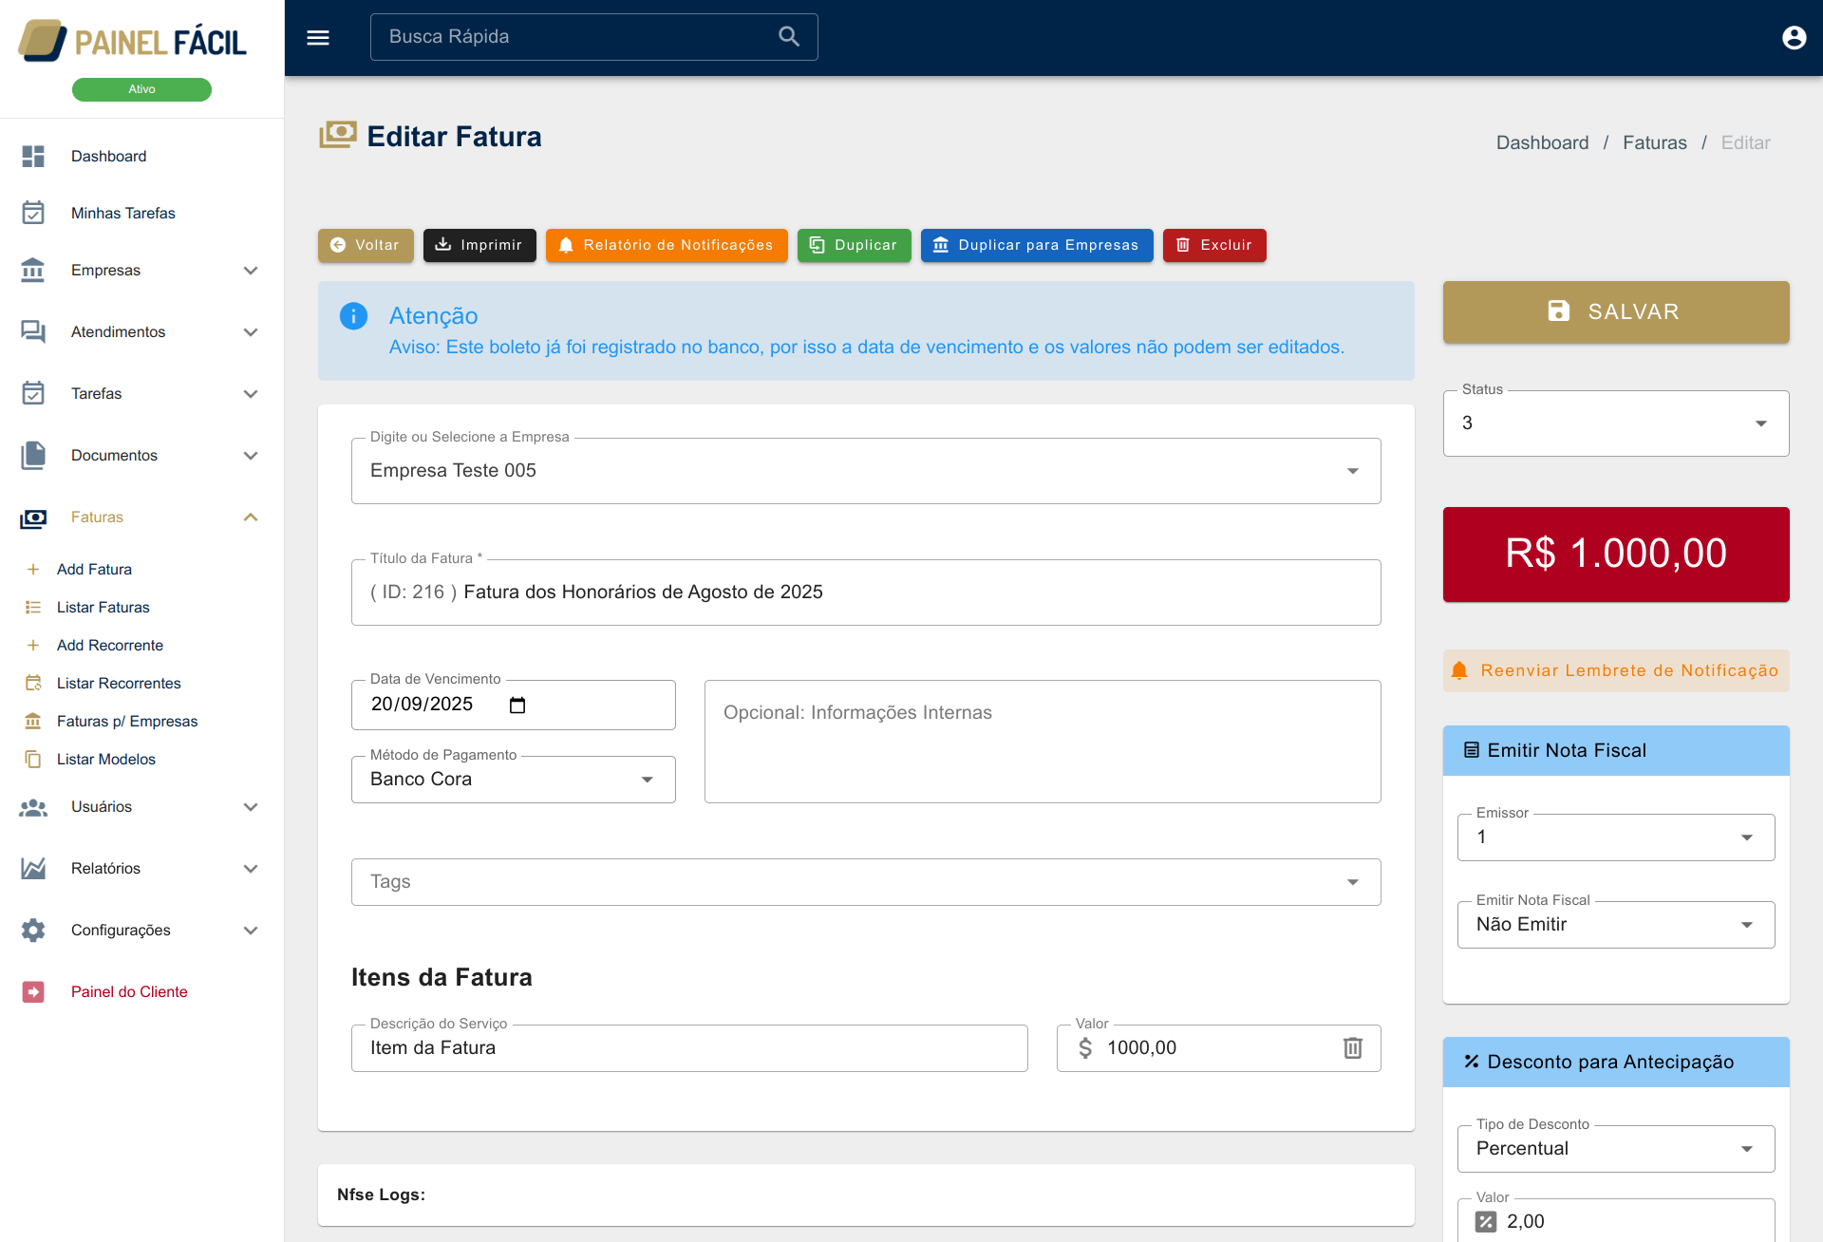Click the hamburger menu icon
The width and height of the screenshot is (1823, 1242).
point(318,37)
